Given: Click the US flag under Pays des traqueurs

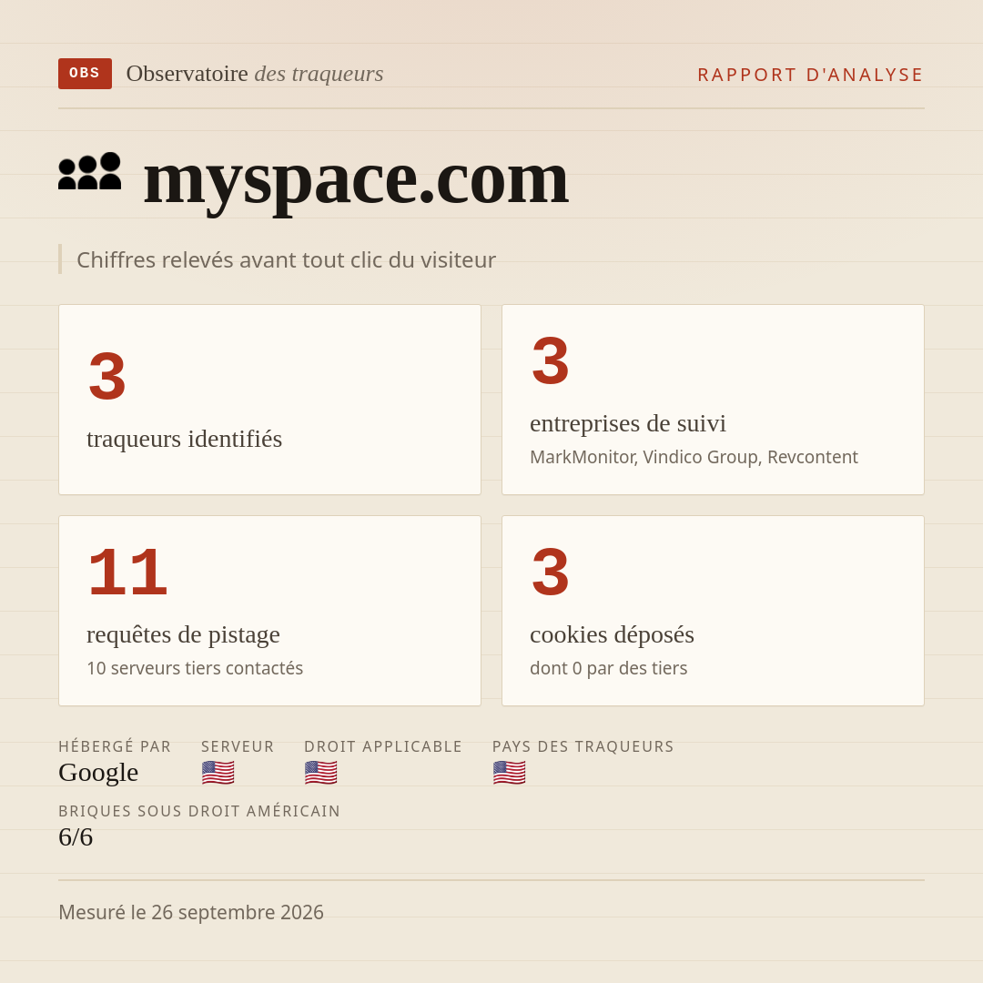Looking at the screenshot, I should click(509, 773).
